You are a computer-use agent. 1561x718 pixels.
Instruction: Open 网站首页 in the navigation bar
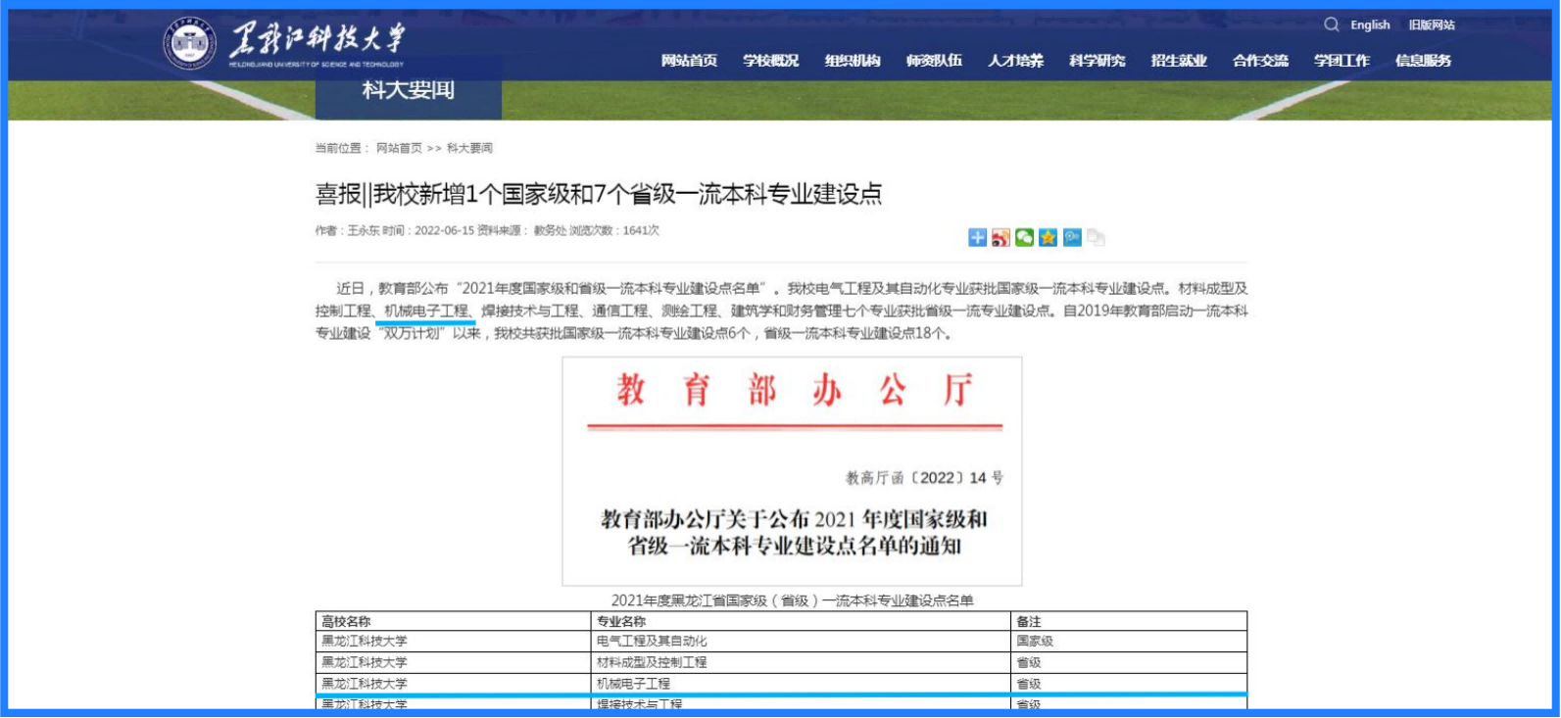(x=689, y=61)
